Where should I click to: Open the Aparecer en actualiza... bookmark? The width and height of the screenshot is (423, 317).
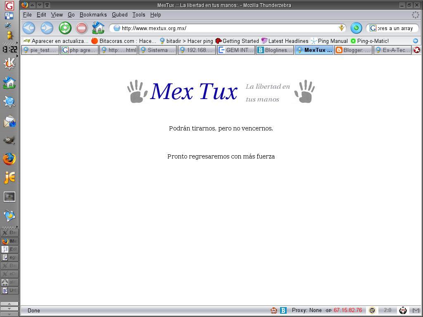click(x=56, y=41)
